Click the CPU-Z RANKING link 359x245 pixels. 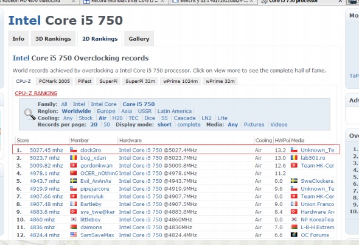[36, 93]
